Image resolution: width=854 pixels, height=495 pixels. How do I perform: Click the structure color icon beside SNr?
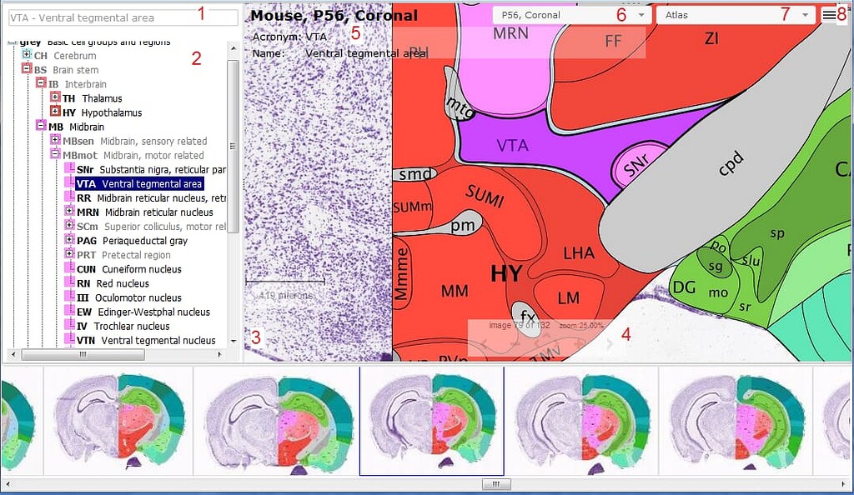click(x=71, y=169)
